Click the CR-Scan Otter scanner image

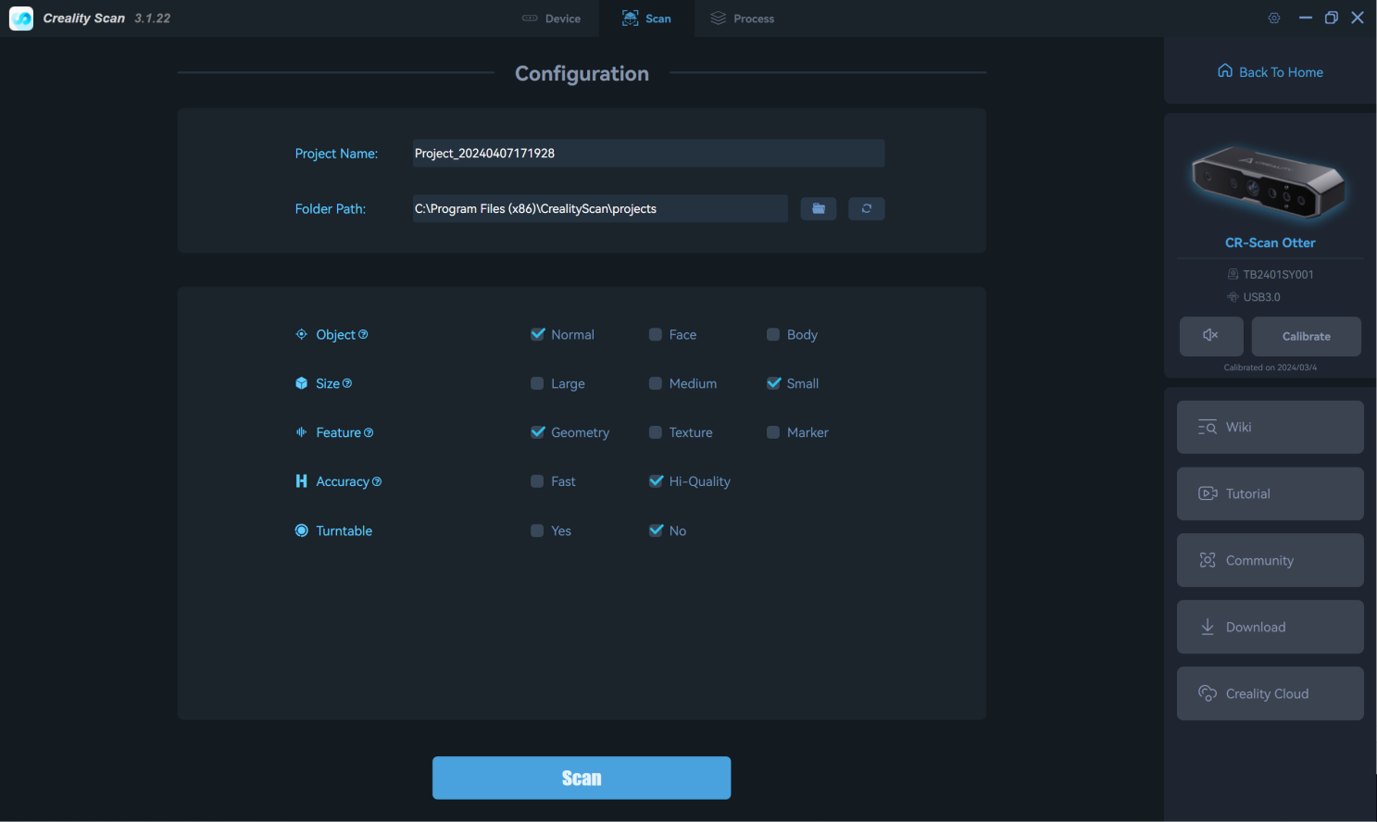[1269, 182]
